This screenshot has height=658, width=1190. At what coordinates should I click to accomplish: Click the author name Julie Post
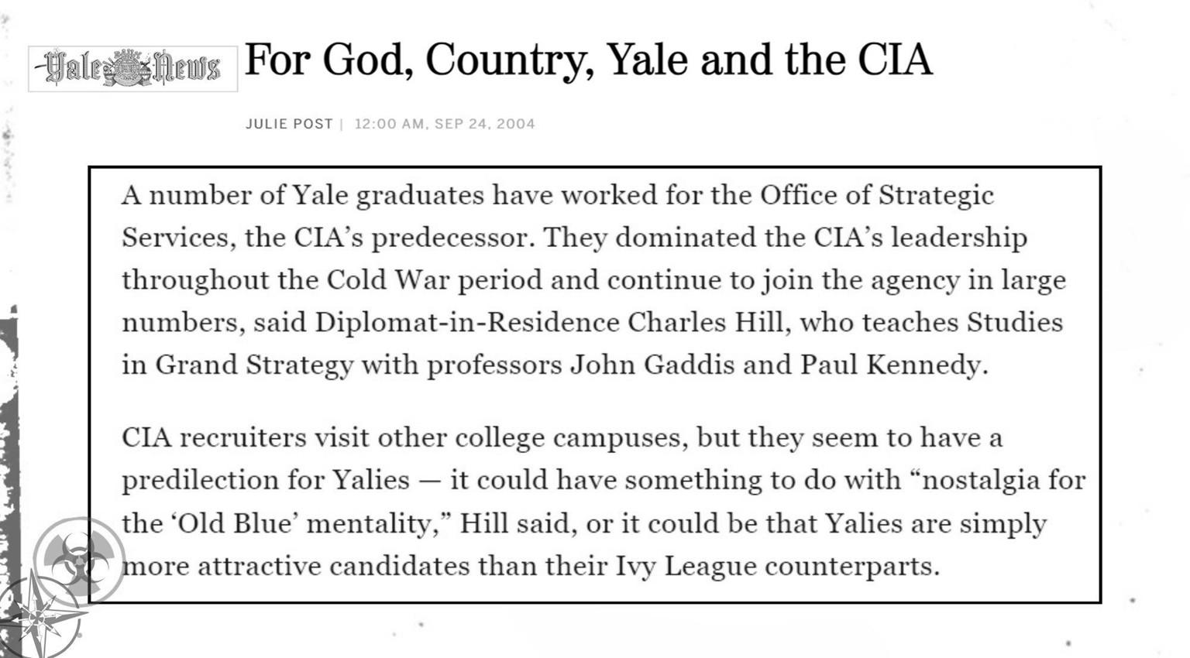point(289,124)
